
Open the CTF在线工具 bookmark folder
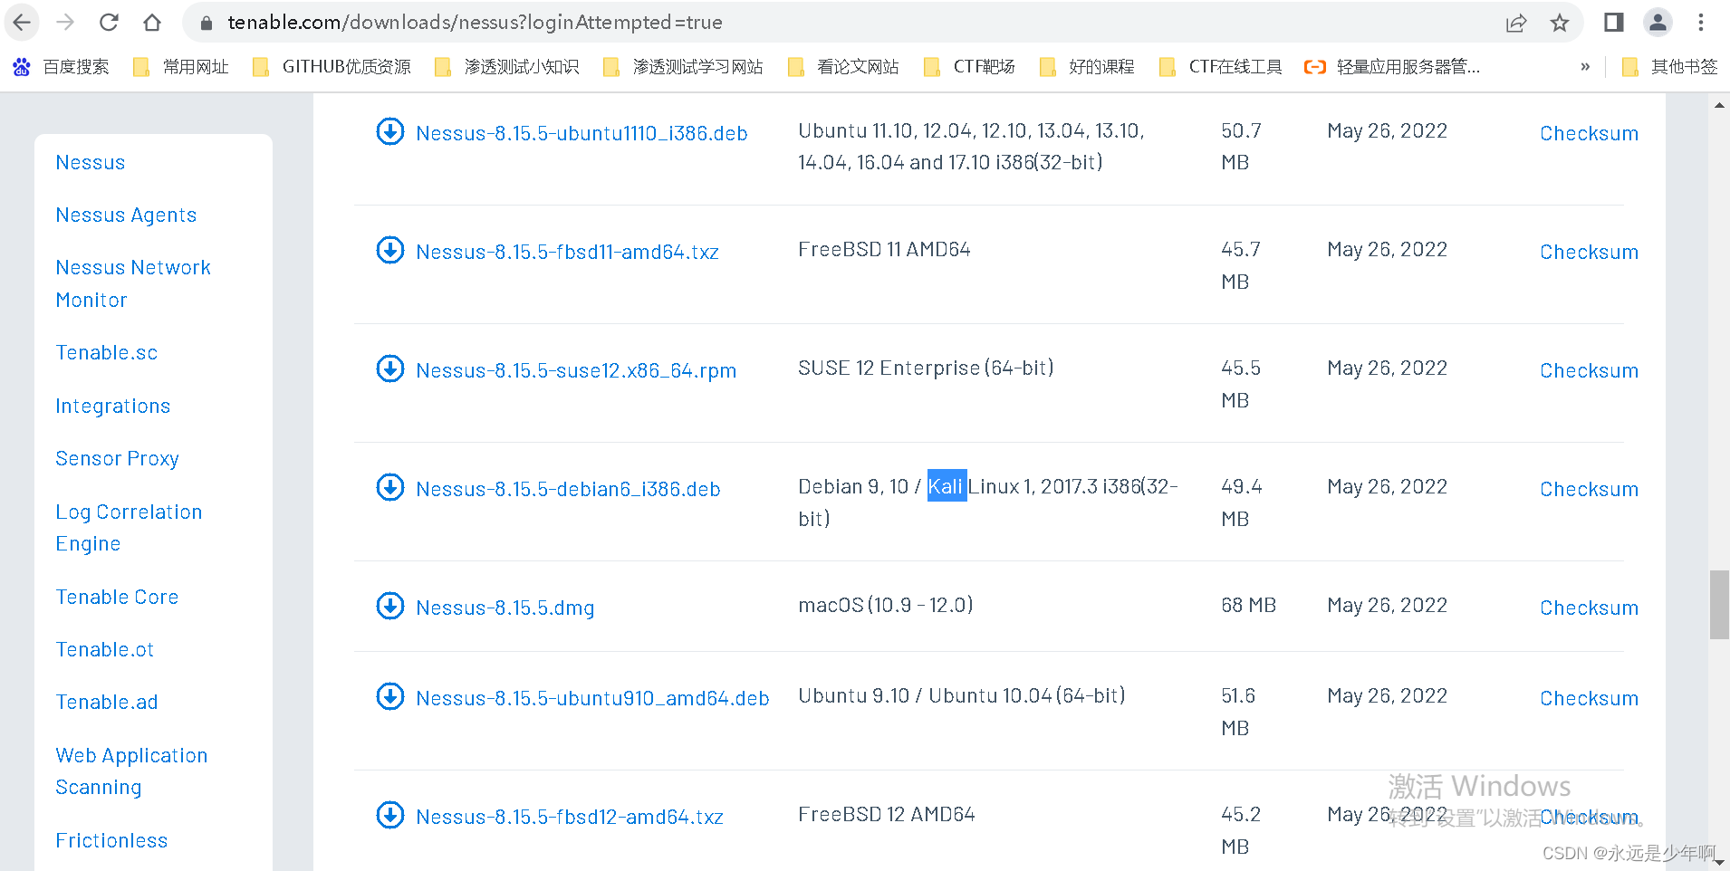[1221, 67]
